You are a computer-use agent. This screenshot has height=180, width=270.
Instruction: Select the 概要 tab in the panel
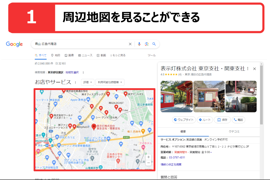pyautogui.click(x=183, y=132)
